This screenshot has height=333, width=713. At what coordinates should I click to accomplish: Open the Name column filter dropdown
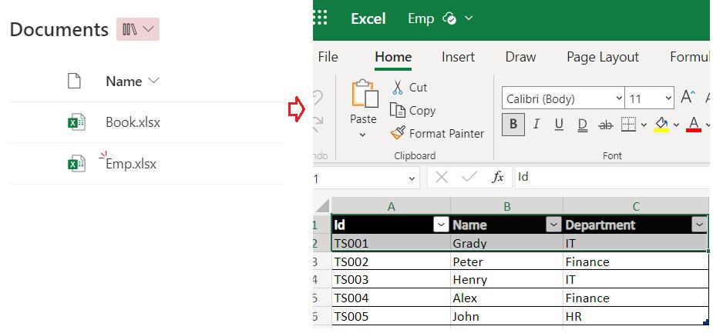[553, 225]
